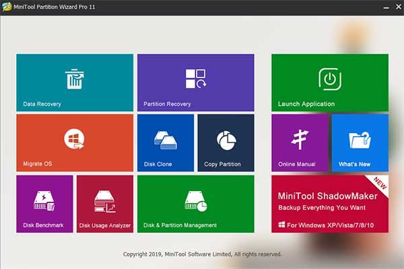Open the Partition Recovery tile label
This screenshot has height=269, width=404.
point(167,104)
